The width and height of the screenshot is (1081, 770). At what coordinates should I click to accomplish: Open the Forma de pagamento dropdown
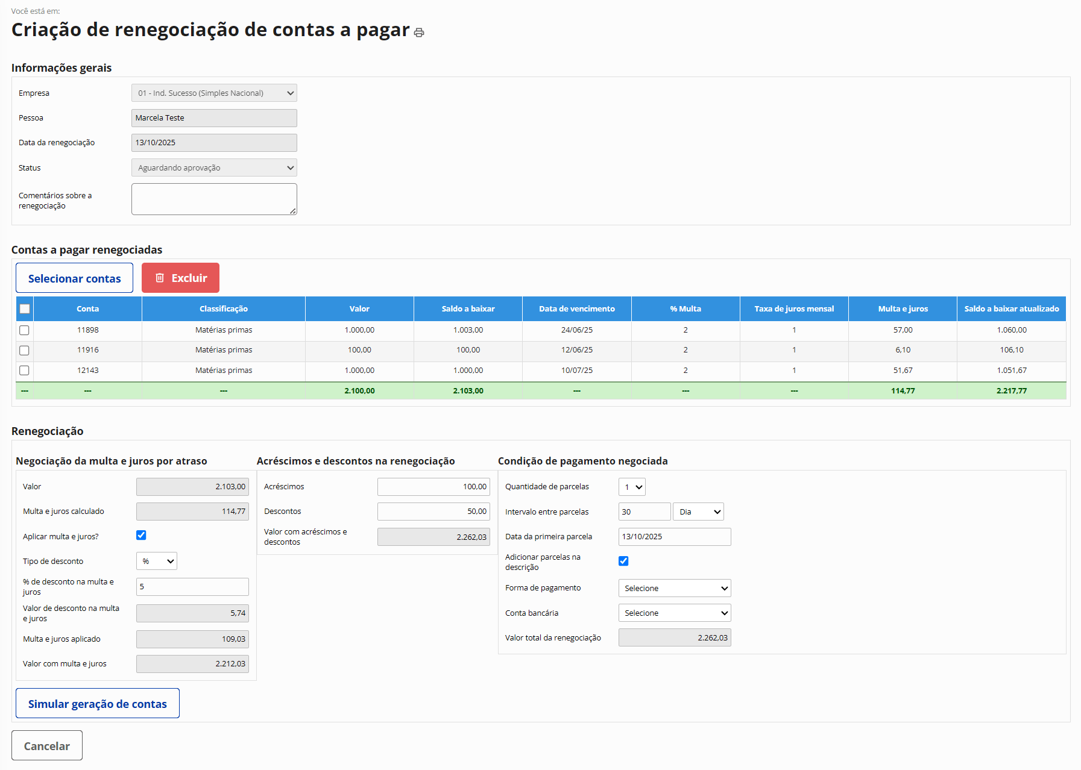pyautogui.click(x=675, y=588)
